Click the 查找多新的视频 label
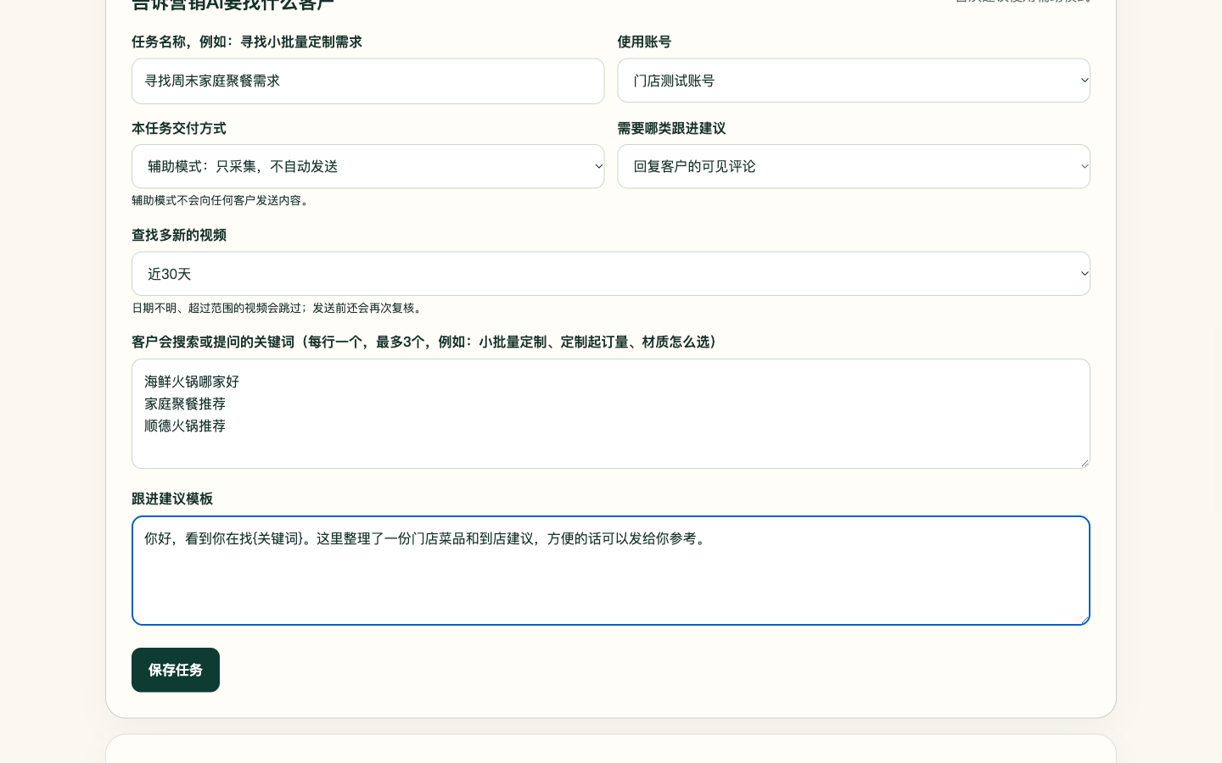 click(179, 235)
